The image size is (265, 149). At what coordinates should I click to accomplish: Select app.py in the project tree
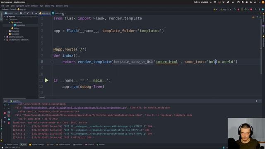pos(15,28)
